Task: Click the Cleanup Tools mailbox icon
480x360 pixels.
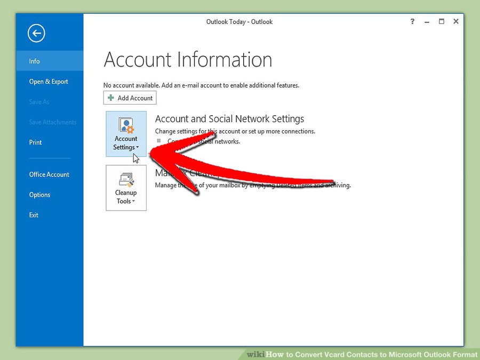Action: click(126, 180)
